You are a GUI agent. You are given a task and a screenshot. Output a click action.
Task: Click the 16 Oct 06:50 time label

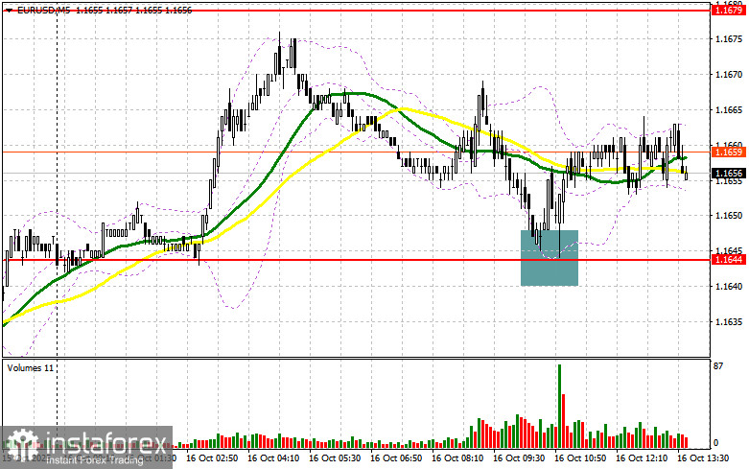click(x=396, y=458)
